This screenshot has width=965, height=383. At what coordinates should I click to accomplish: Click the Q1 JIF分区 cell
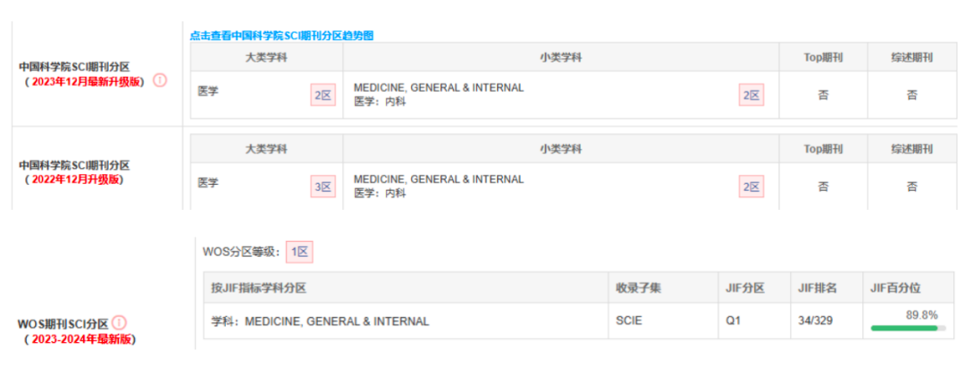(x=754, y=321)
